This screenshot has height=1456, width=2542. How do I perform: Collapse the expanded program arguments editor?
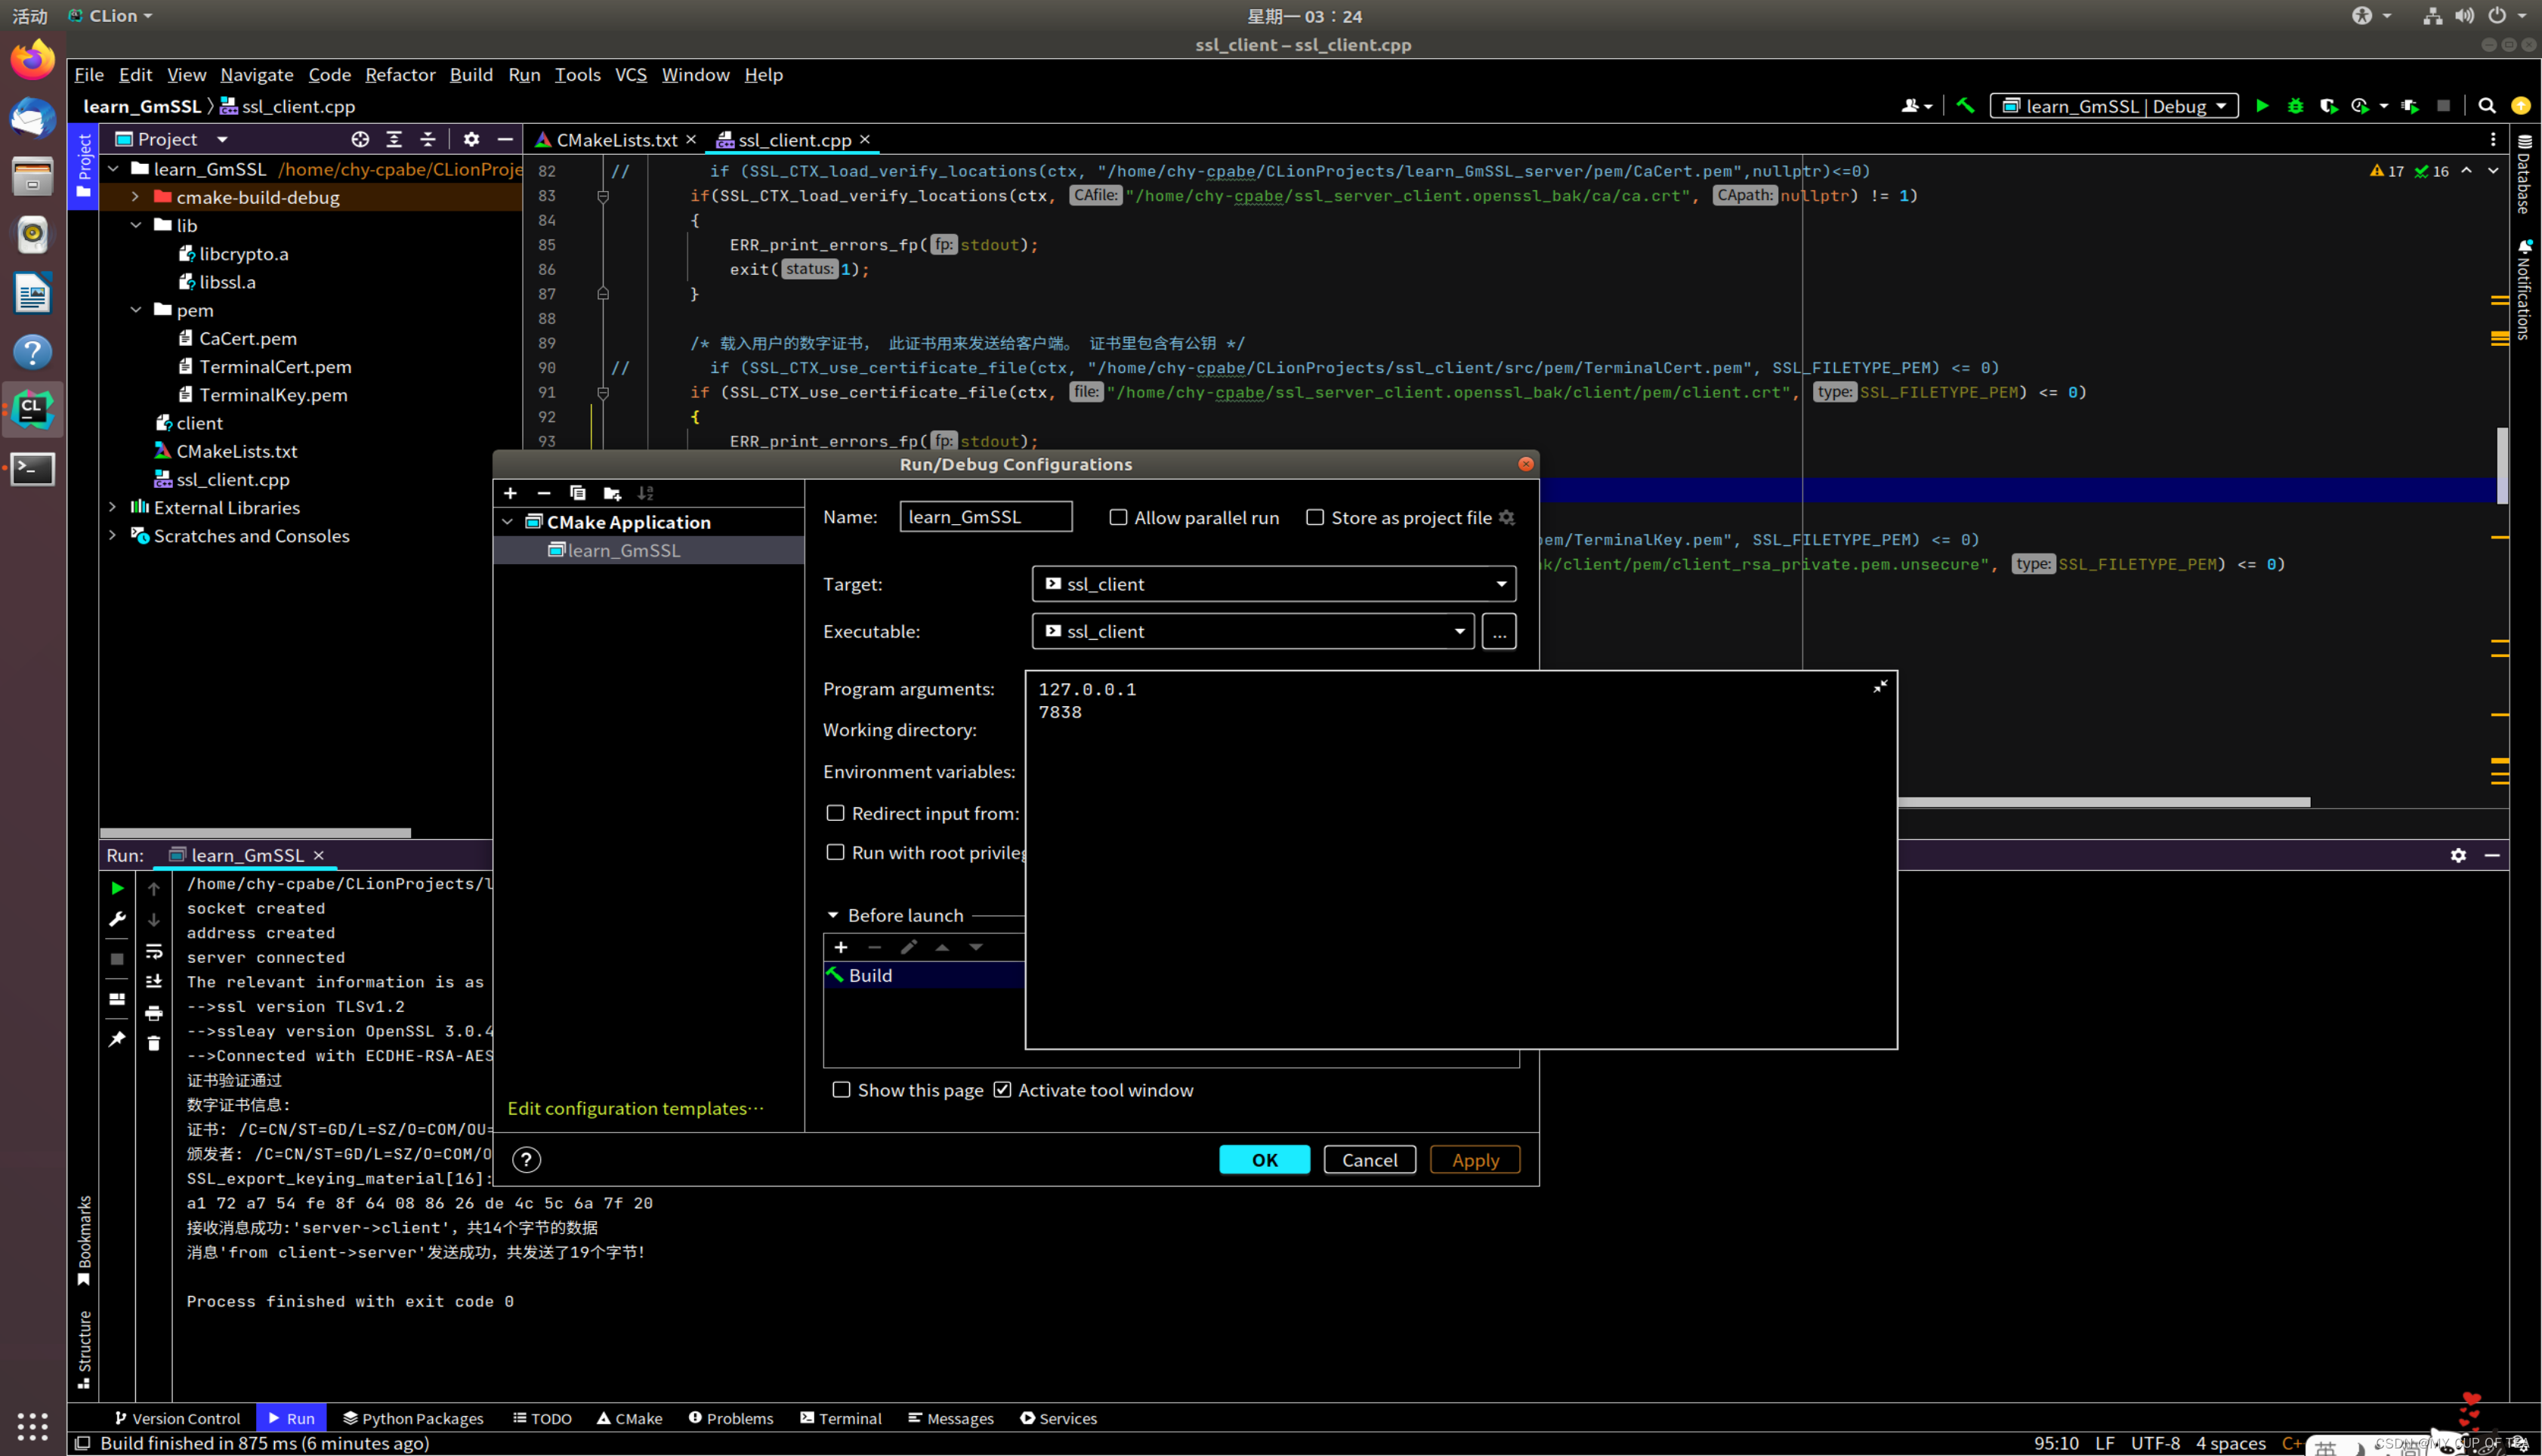(1879, 686)
